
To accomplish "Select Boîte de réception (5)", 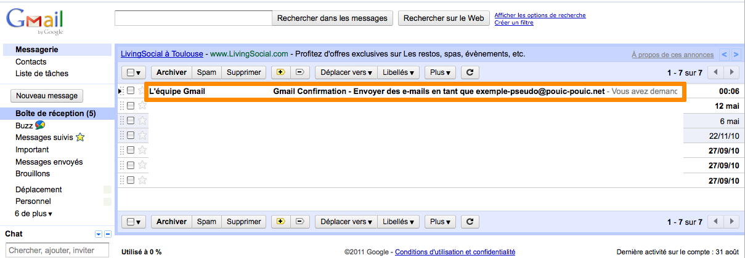I will pyautogui.click(x=55, y=113).
